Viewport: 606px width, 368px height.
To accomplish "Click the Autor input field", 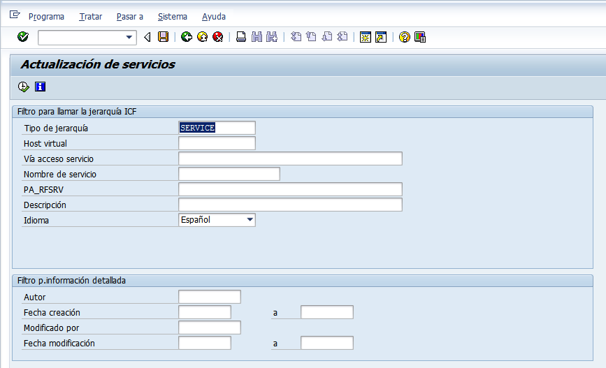I will (209, 297).
